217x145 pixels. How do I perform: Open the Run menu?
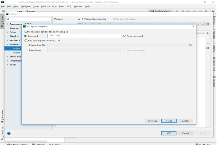coord(54,6)
